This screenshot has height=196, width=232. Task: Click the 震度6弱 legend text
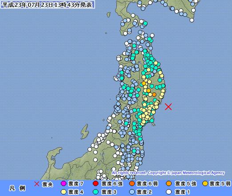pos(147,184)
